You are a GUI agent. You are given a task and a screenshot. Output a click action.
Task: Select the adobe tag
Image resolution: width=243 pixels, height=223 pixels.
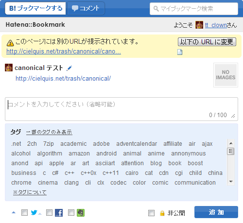[101, 144]
